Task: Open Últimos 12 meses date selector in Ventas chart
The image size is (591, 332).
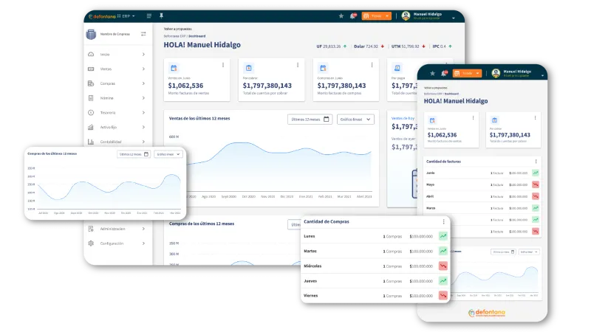Action: [x=310, y=120]
